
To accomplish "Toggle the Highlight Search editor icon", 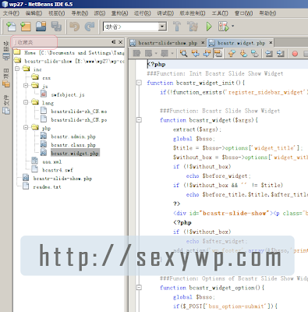I will click(x=218, y=54).
